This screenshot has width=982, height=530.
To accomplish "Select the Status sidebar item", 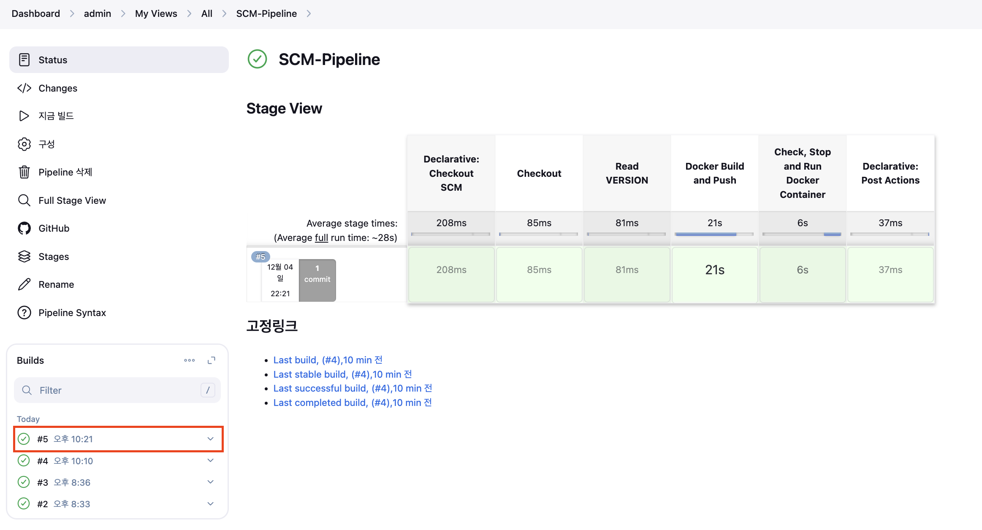I will coord(53,60).
